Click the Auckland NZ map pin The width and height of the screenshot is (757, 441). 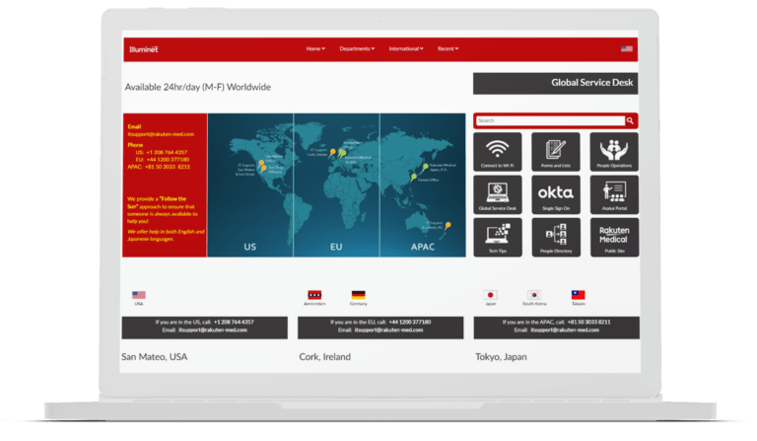coord(447,226)
